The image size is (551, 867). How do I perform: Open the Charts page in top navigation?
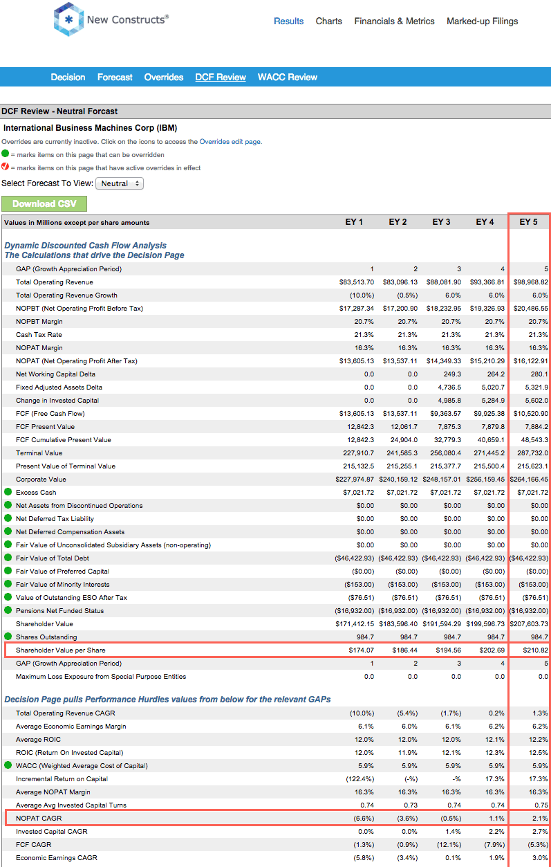tap(329, 21)
